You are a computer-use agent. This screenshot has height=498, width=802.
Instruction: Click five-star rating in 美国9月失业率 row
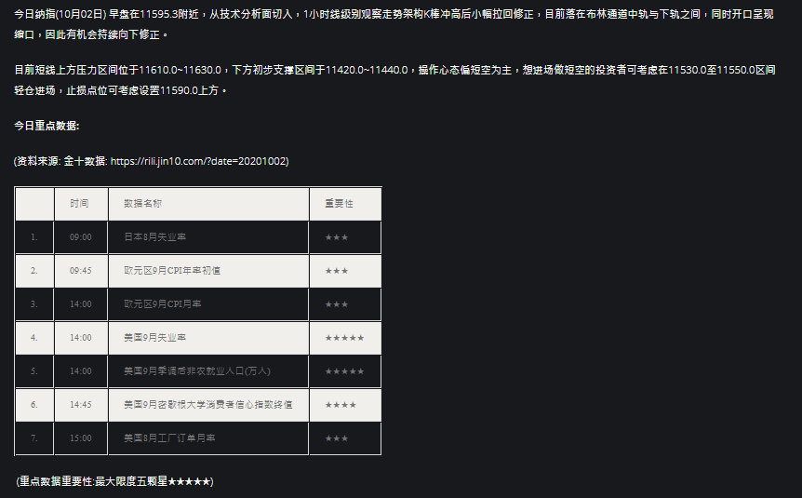click(345, 338)
